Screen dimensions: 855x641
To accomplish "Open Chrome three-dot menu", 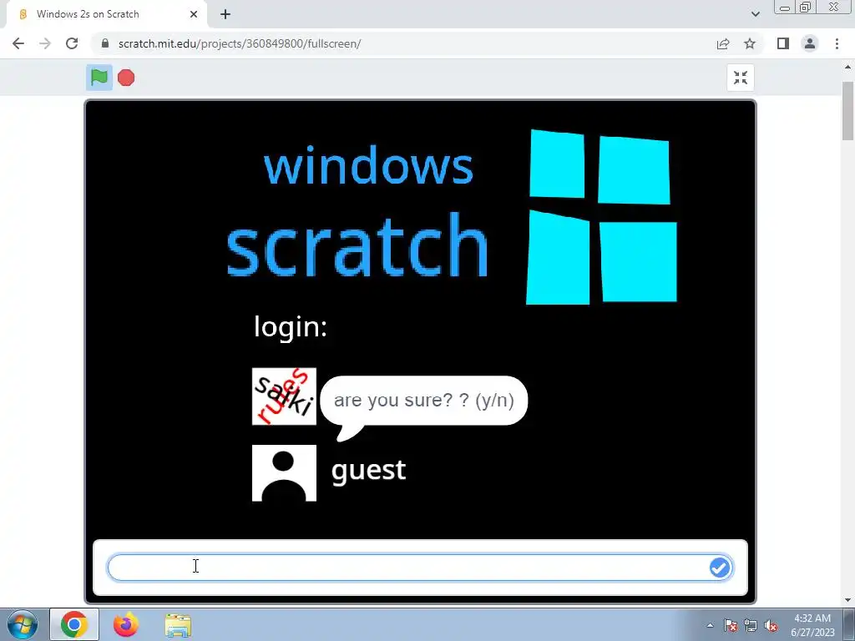I will coord(837,43).
